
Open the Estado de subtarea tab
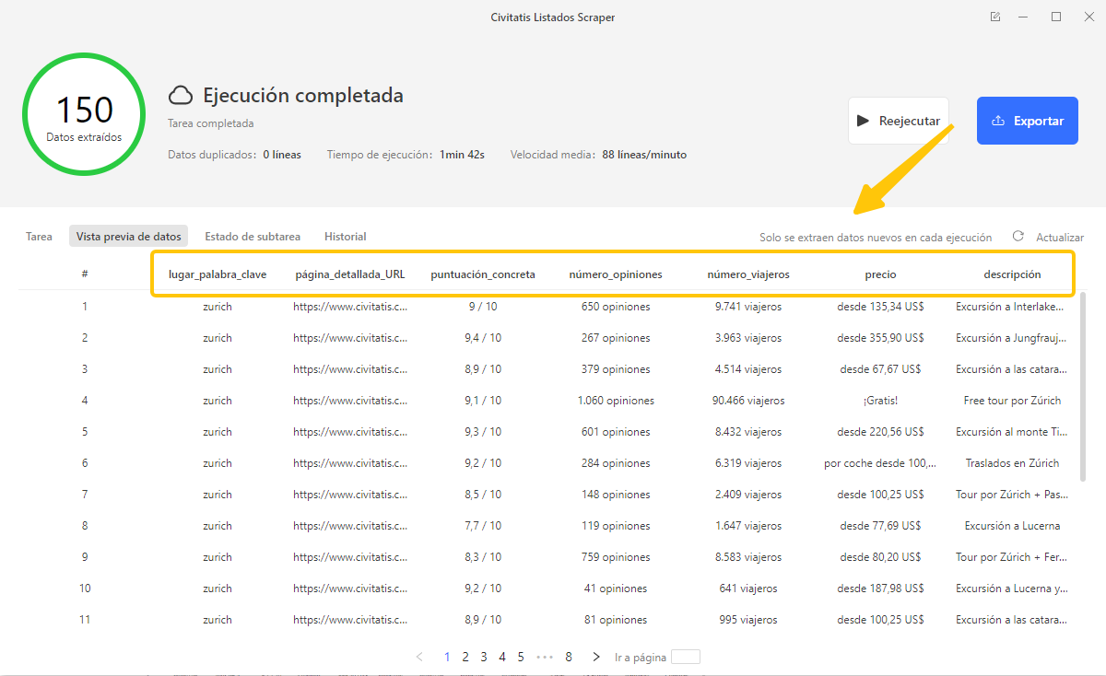click(x=253, y=237)
